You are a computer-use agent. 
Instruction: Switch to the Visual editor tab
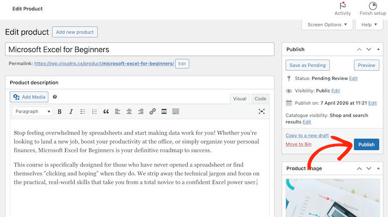pyautogui.click(x=240, y=99)
